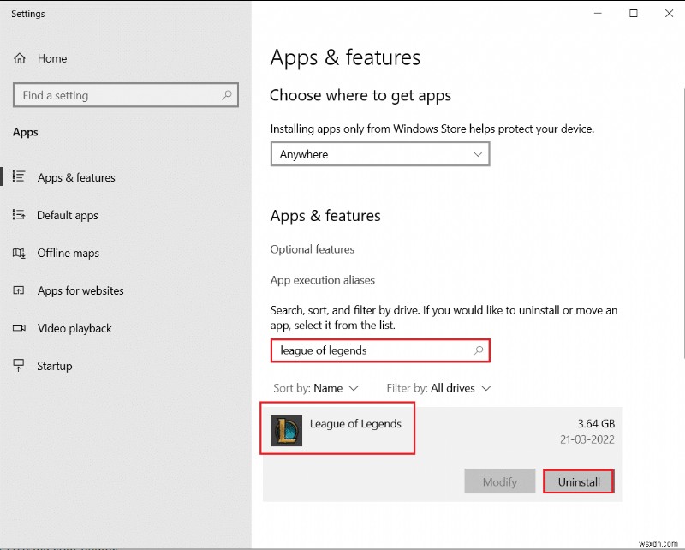685x550 pixels.
Task: Click the Modify button
Action: [499, 481]
